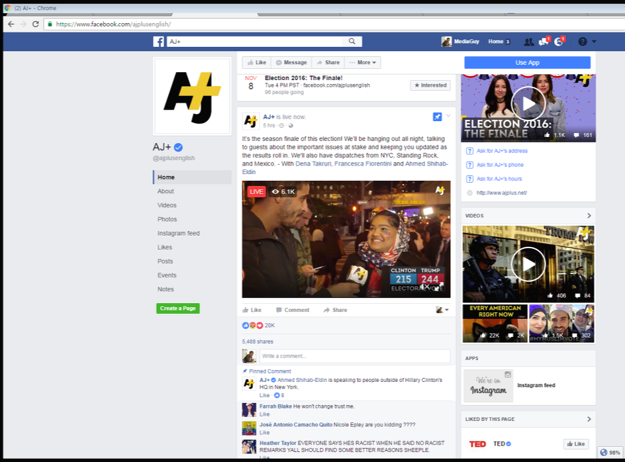Open the Events sidebar item
The image size is (625, 462).
[x=167, y=275]
